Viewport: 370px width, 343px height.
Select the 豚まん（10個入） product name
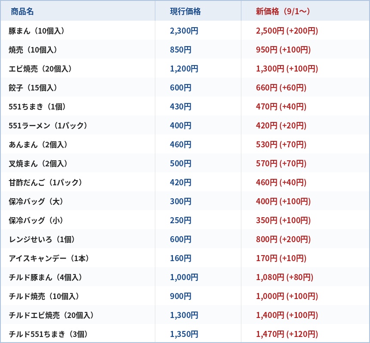pos(36,31)
